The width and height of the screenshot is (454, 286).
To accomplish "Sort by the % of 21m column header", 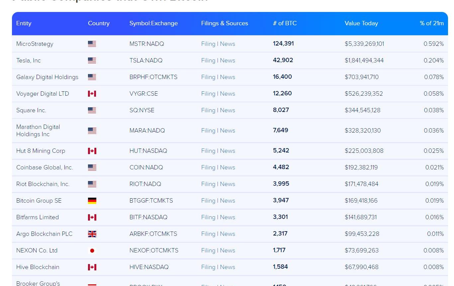I will pos(431,23).
